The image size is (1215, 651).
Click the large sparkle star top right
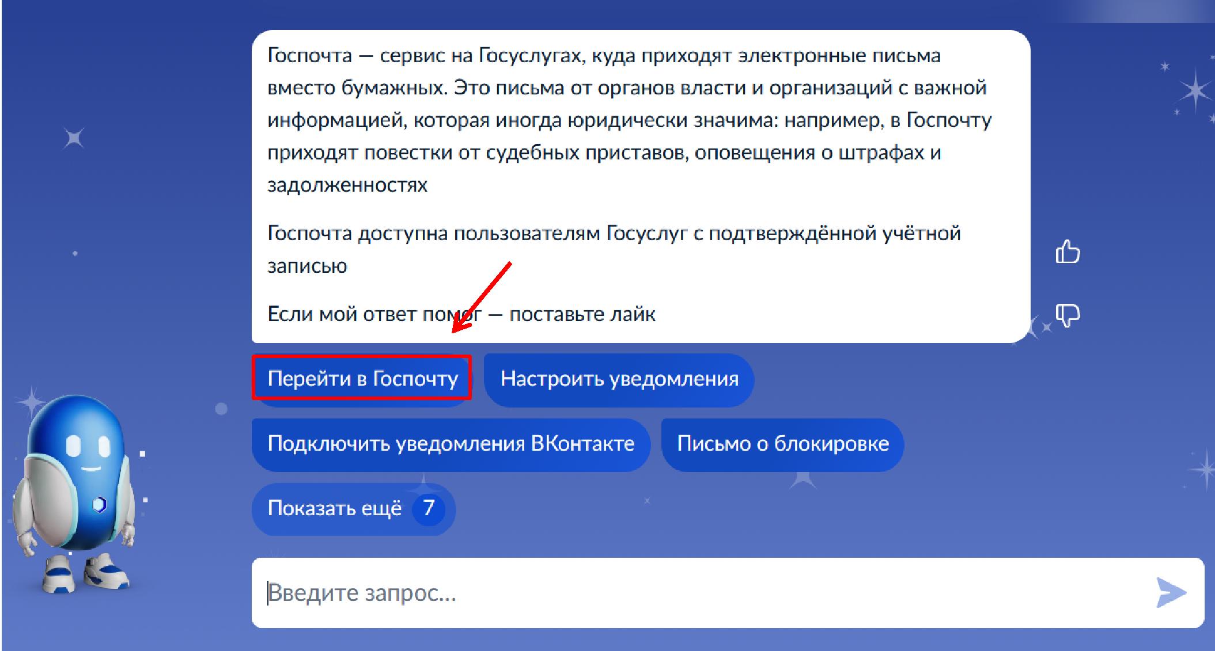click(x=1196, y=90)
